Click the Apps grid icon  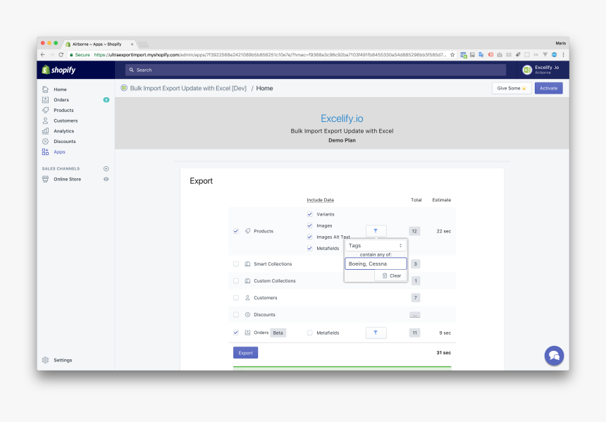click(x=45, y=152)
